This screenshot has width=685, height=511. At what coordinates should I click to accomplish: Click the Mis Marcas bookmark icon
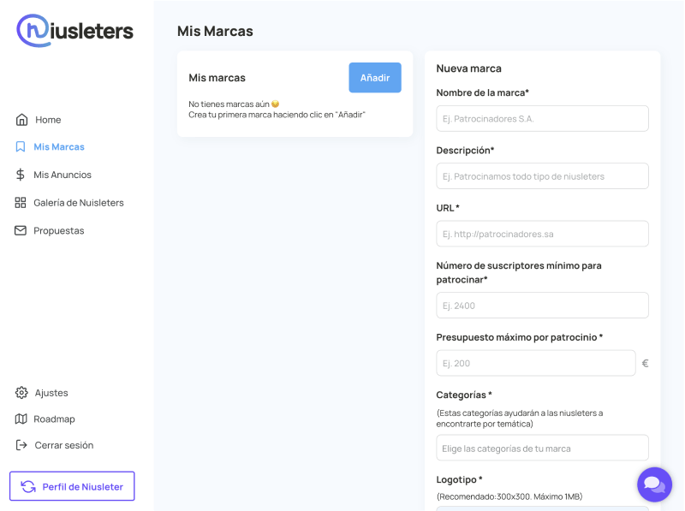coord(21,147)
